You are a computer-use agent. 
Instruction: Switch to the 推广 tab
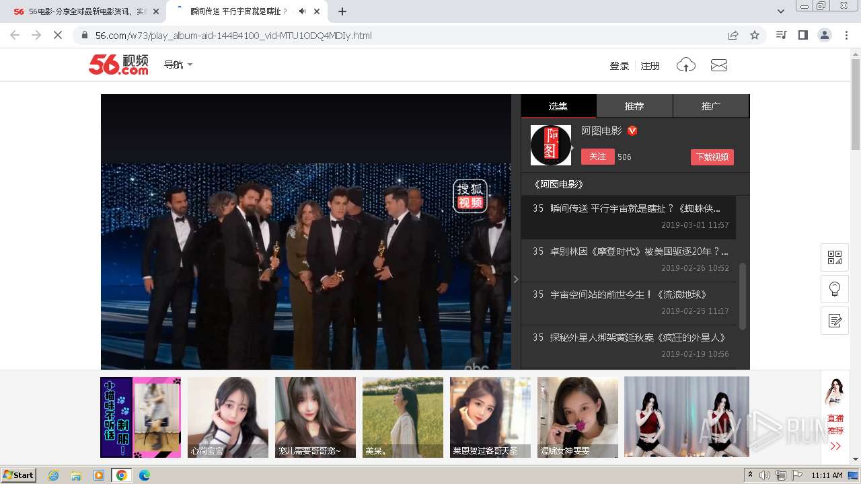711,106
